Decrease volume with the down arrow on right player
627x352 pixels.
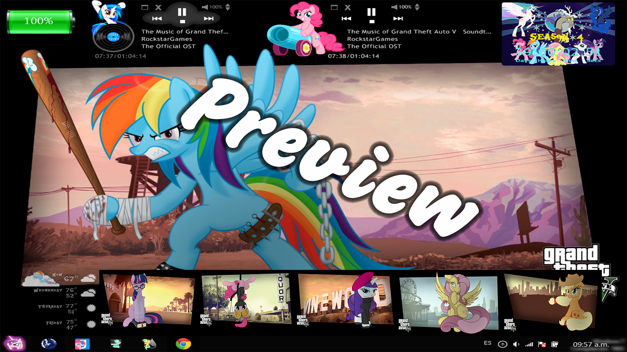click(417, 8)
